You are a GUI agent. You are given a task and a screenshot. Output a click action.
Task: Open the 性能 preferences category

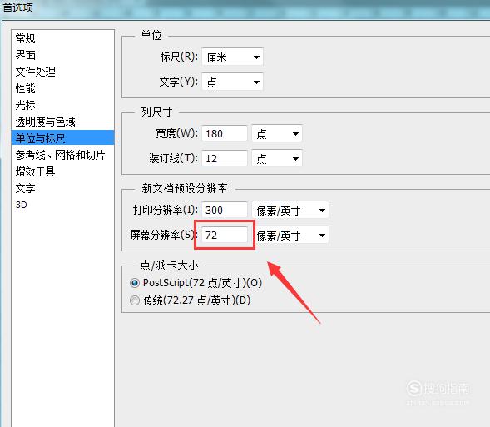coord(25,88)
